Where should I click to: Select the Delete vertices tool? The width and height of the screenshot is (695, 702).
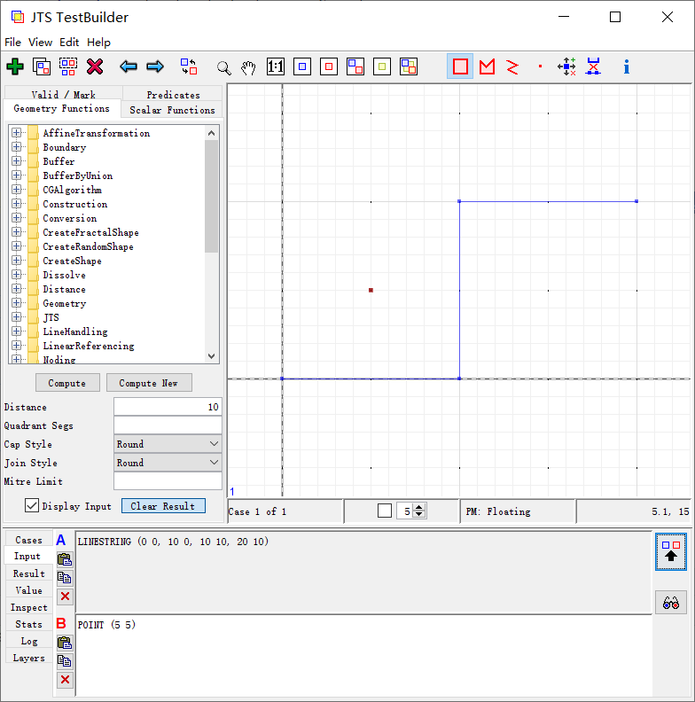pyautogui.click(x=593, y=66)
